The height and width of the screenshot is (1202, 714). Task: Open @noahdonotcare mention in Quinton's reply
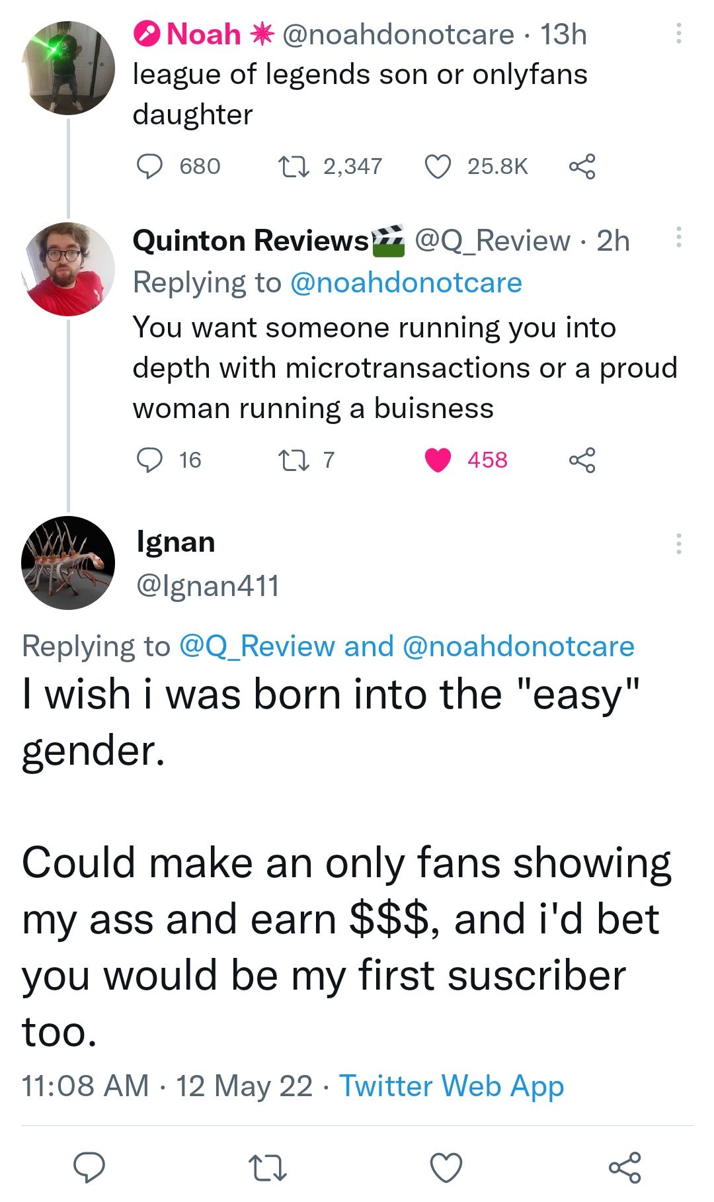[406, 283]
